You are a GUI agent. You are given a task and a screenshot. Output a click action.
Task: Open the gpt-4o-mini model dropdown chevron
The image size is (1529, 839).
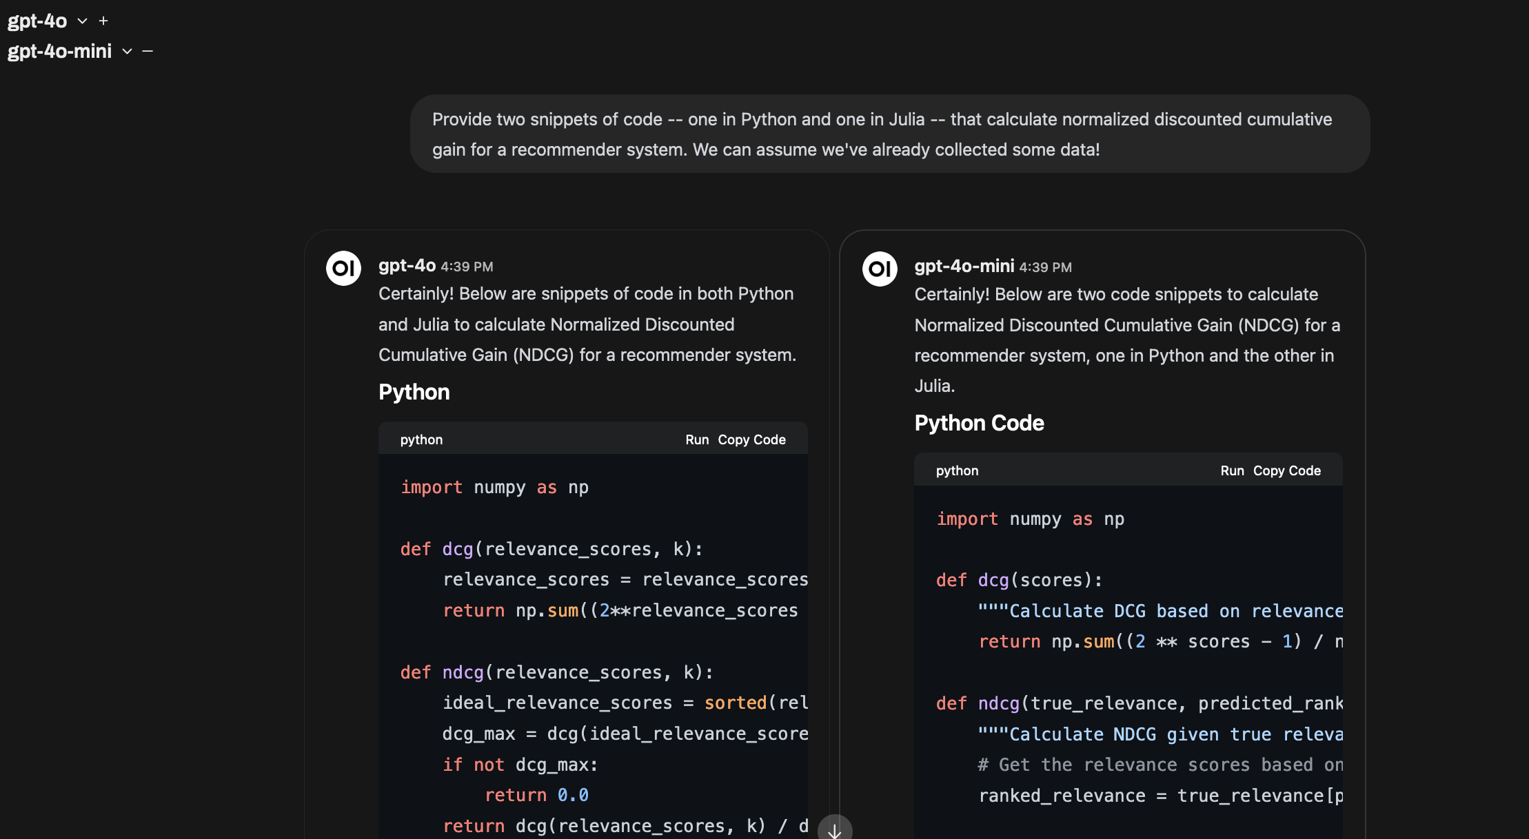[127, 52]
